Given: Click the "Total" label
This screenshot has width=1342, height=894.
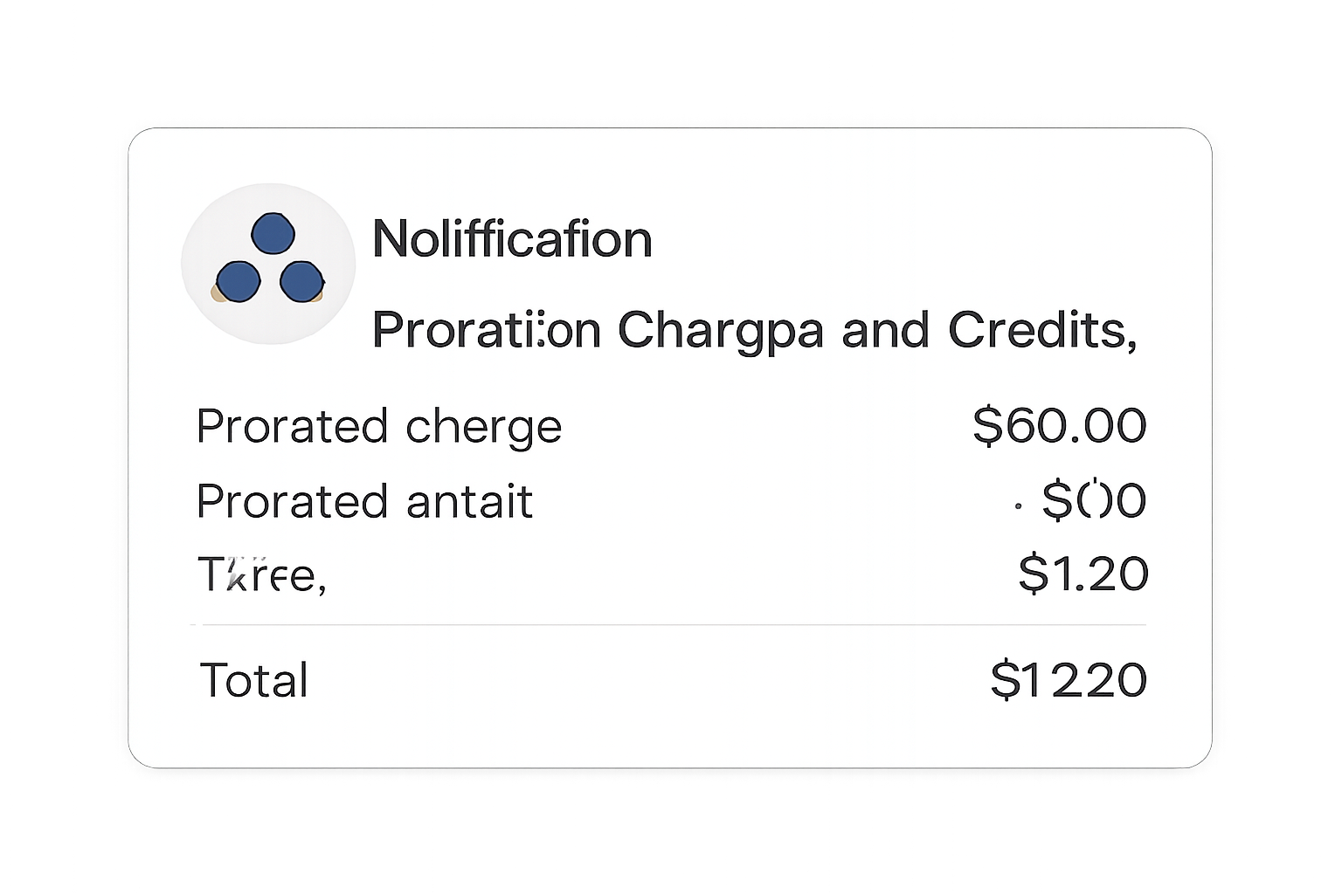Looking at the screenshot, I should 254,681.
